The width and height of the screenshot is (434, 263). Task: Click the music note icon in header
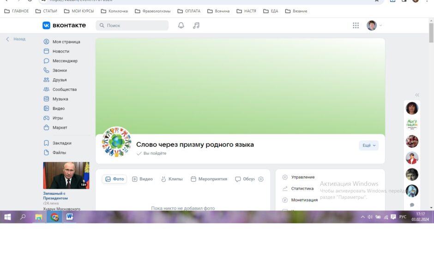click(x=196, y=25)
